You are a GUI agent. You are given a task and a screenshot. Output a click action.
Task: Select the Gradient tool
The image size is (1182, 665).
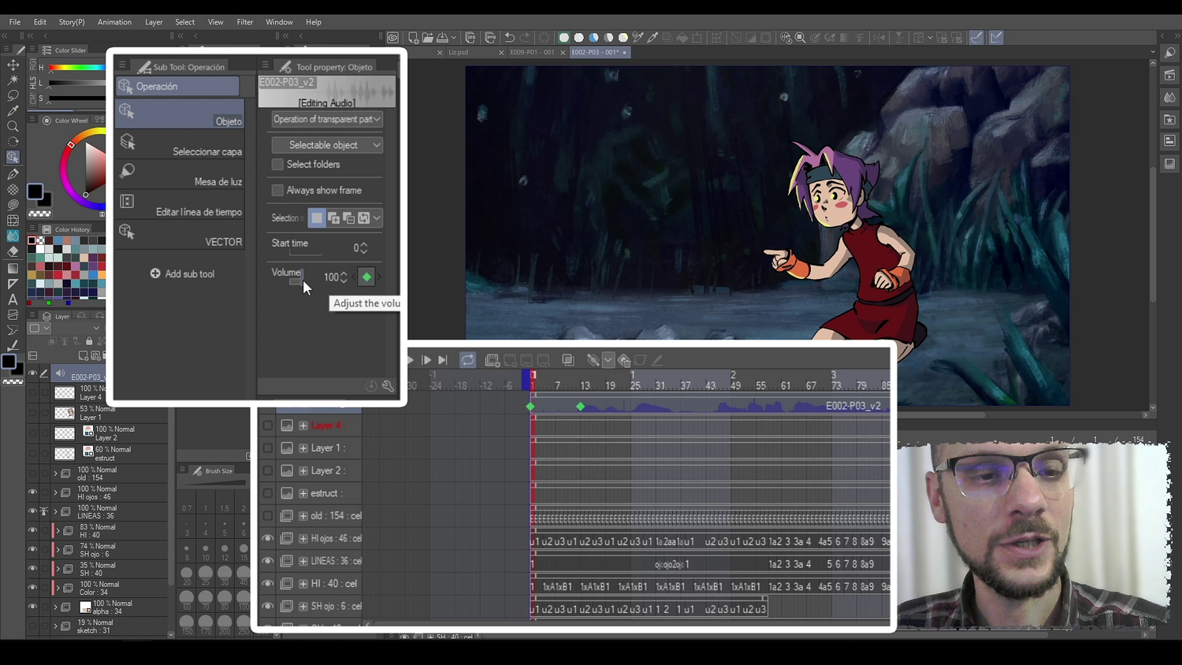(x=13, y=268)
